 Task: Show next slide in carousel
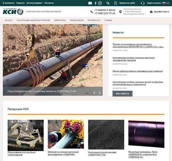tap(99, 93)
